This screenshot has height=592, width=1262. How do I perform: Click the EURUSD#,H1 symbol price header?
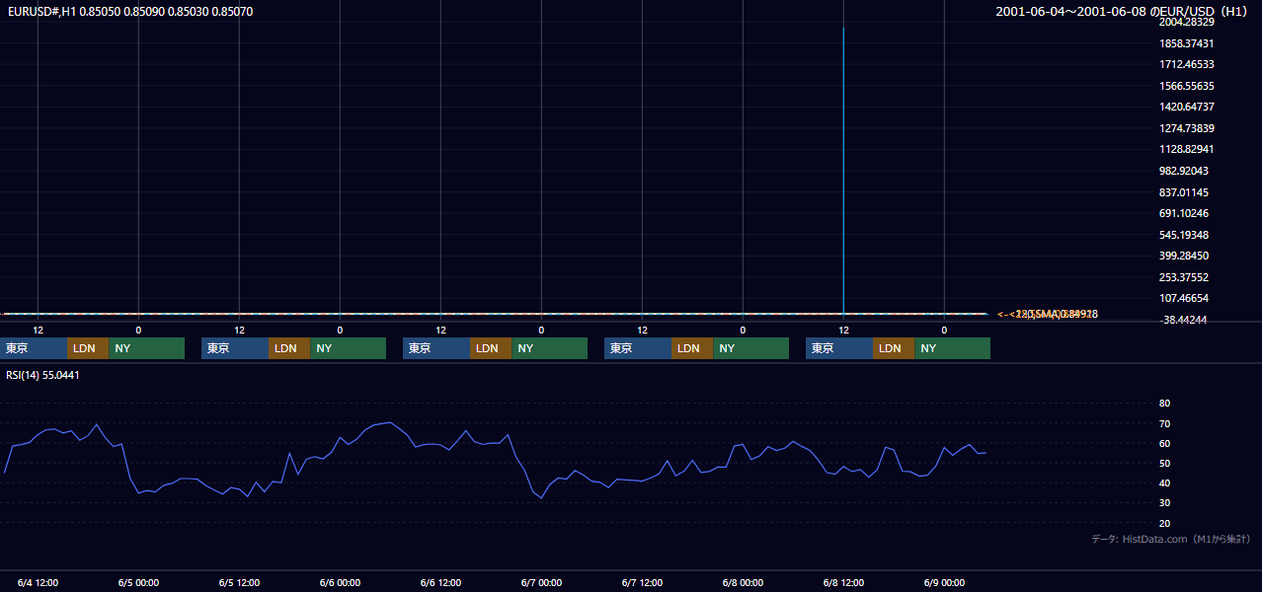(x=130, y=12)
